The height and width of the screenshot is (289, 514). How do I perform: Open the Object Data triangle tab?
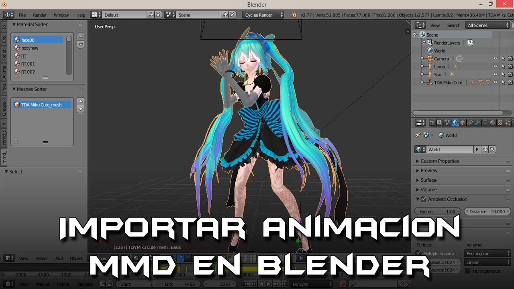[485, 123]
